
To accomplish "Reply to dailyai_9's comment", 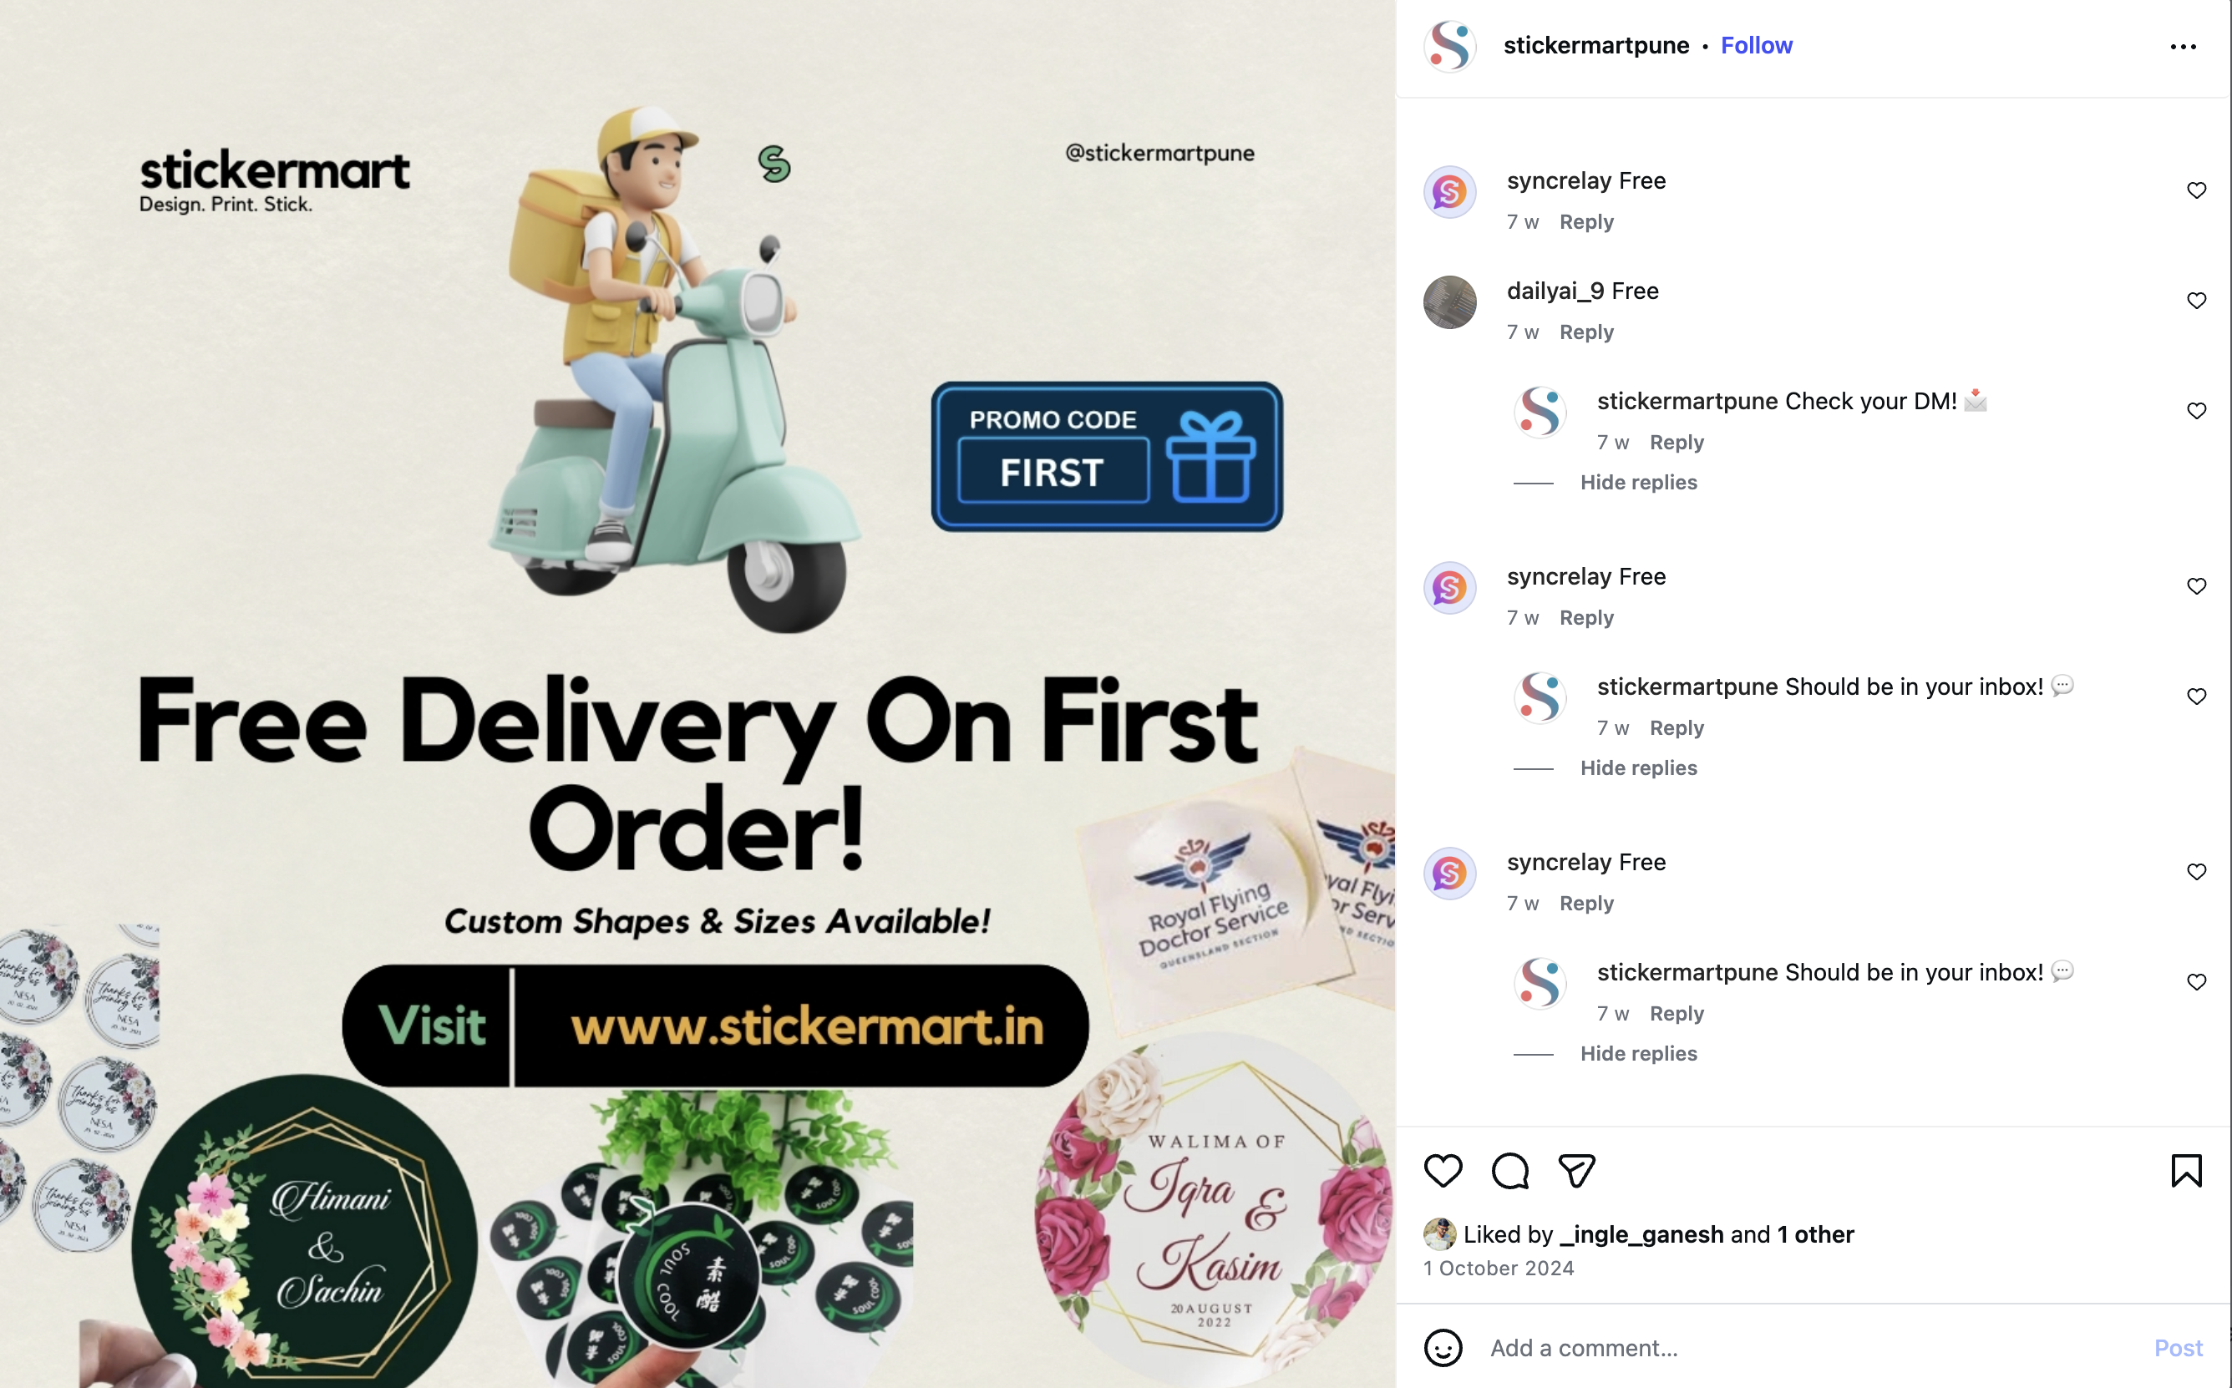I will [x=1585, y=332].
